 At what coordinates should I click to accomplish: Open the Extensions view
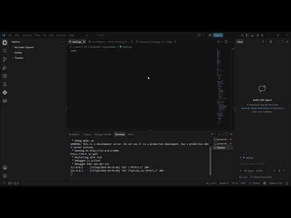click(x=5, y=76)
